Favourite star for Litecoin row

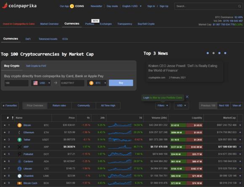[x=5, y=169]
